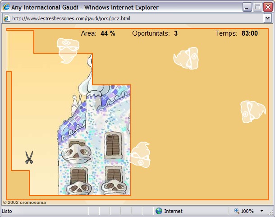Close the Internet Explorer window
Image resolution: width=275 pixels, height=217 pixels.
tap(268, 7)
